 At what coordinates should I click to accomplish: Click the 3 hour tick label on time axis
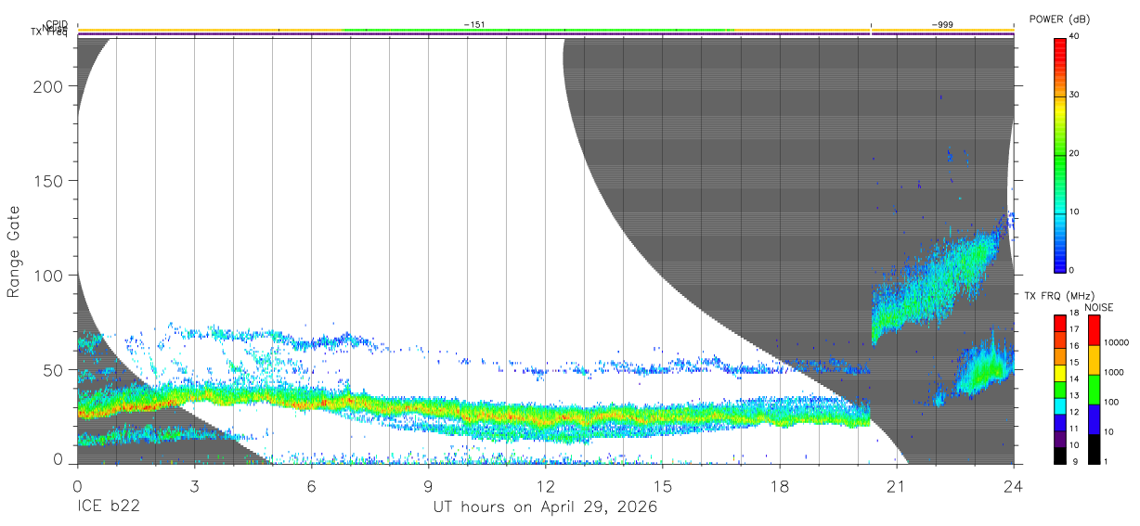click(x=194, y=486)
